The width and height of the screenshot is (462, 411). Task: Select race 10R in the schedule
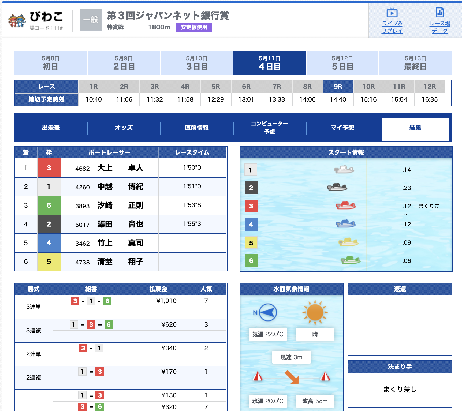[x=368, y=87]
